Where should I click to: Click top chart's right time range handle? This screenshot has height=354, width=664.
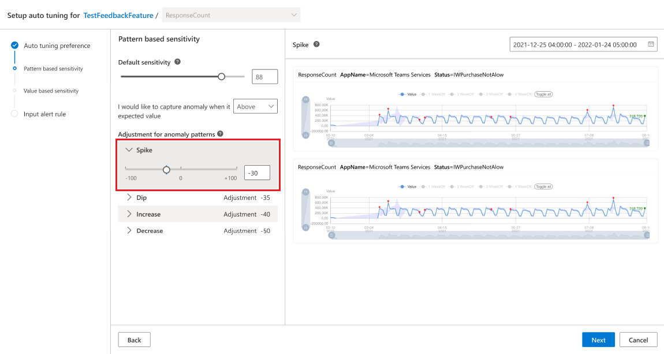tap(647, 143)
